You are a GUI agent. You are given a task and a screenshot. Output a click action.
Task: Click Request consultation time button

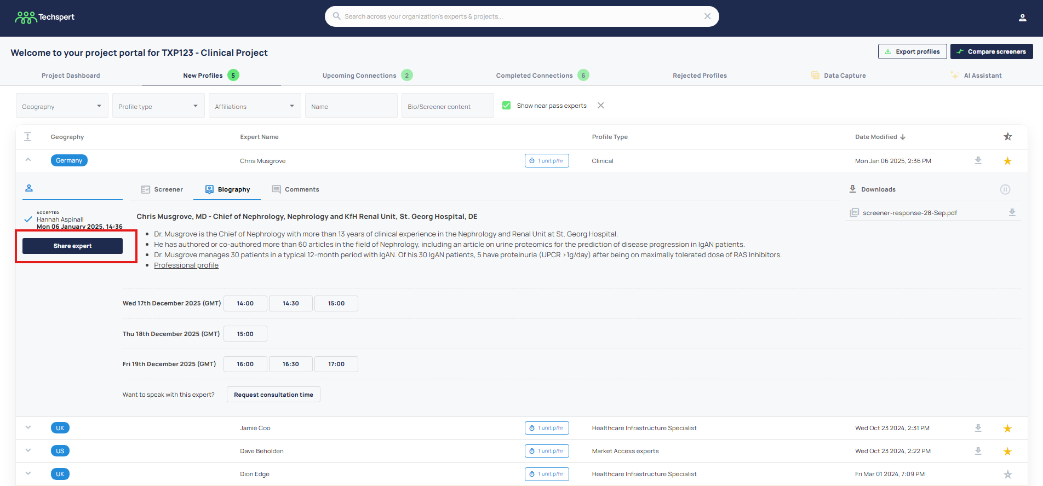(x=273, y=395)
